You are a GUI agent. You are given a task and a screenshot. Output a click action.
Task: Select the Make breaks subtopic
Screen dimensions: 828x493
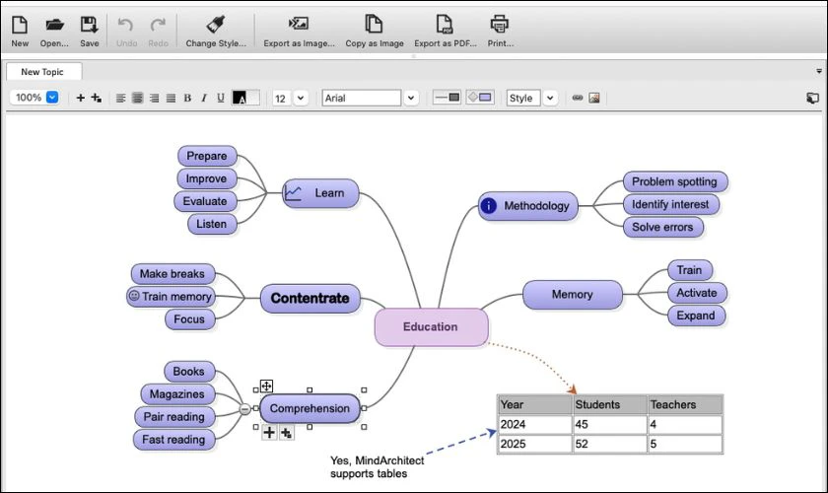click(x=172, y=274)
